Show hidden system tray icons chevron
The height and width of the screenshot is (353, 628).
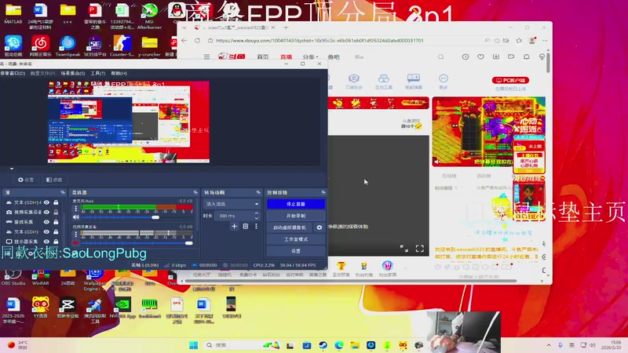click(x=549, y=345)
